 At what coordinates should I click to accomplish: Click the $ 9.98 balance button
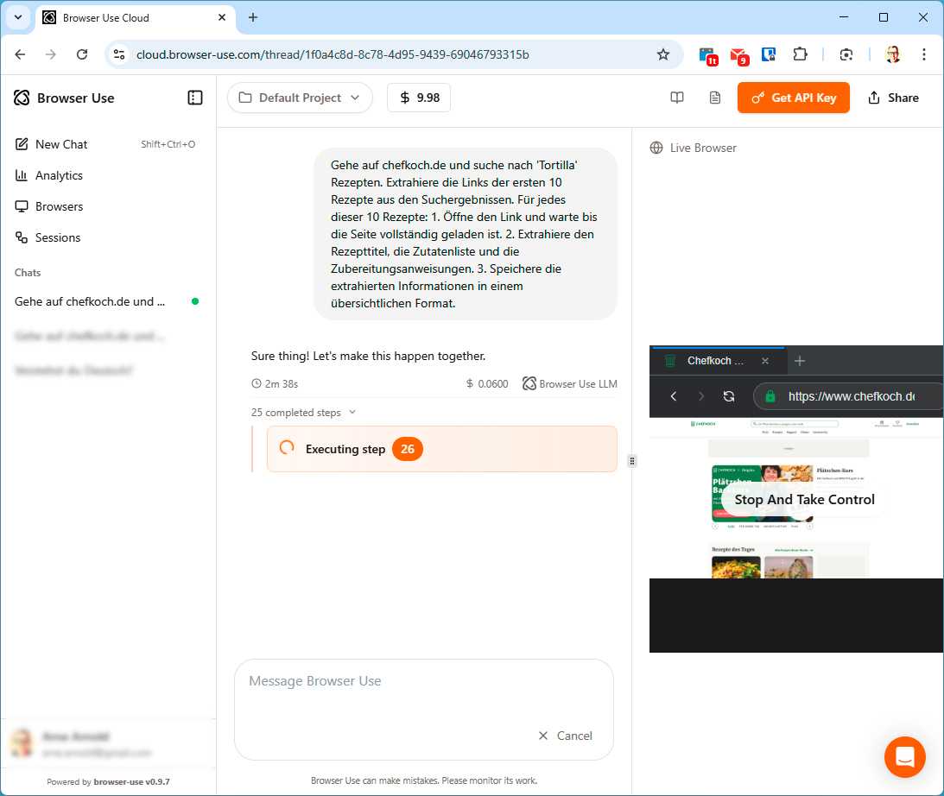tap(419, 98)
